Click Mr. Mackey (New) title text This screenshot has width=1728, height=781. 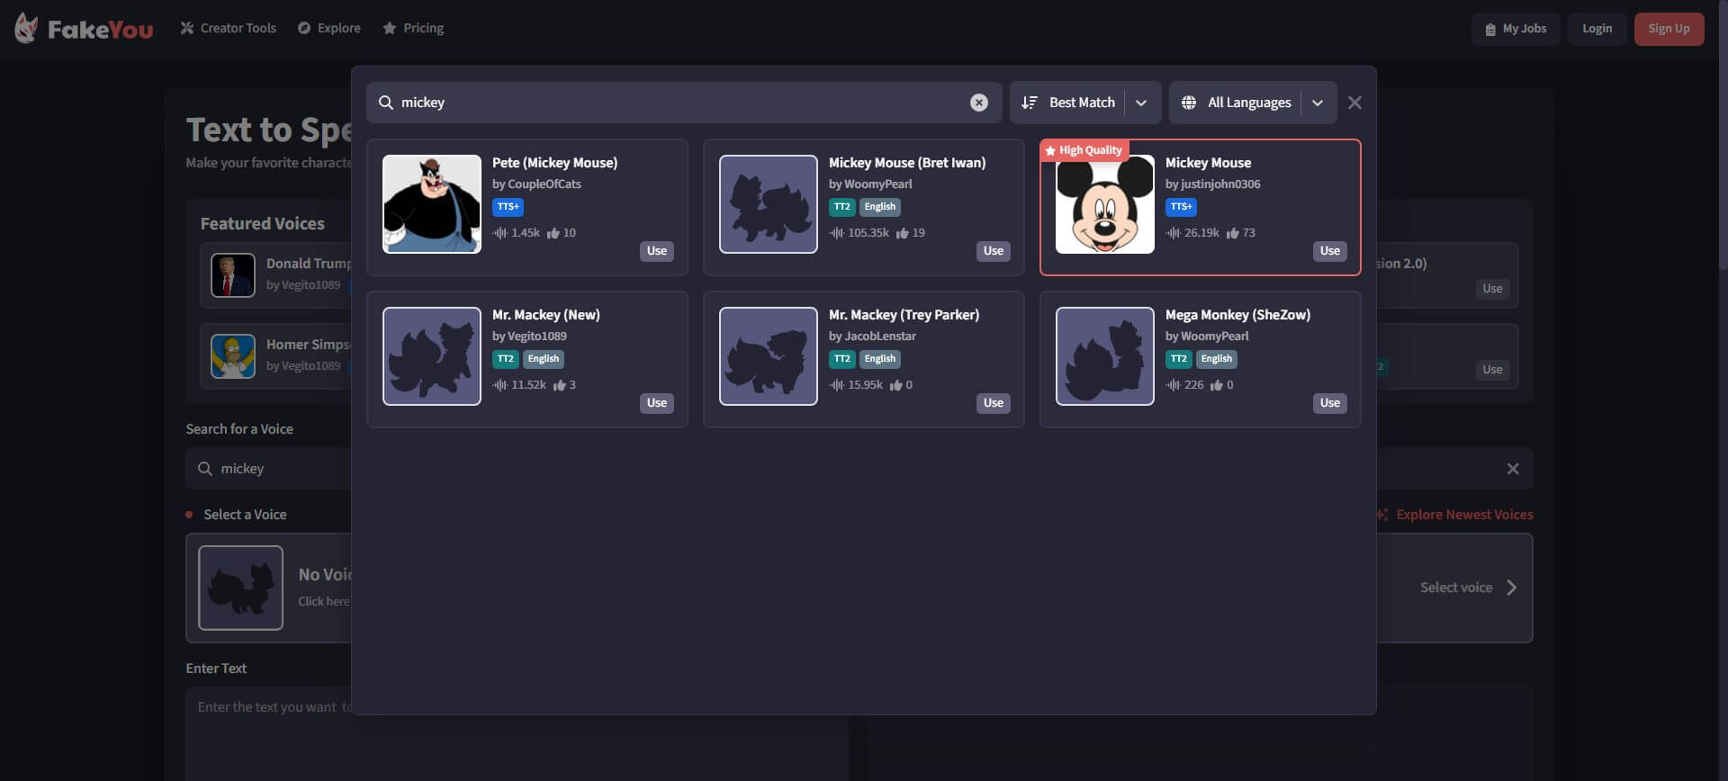(545, 315)
